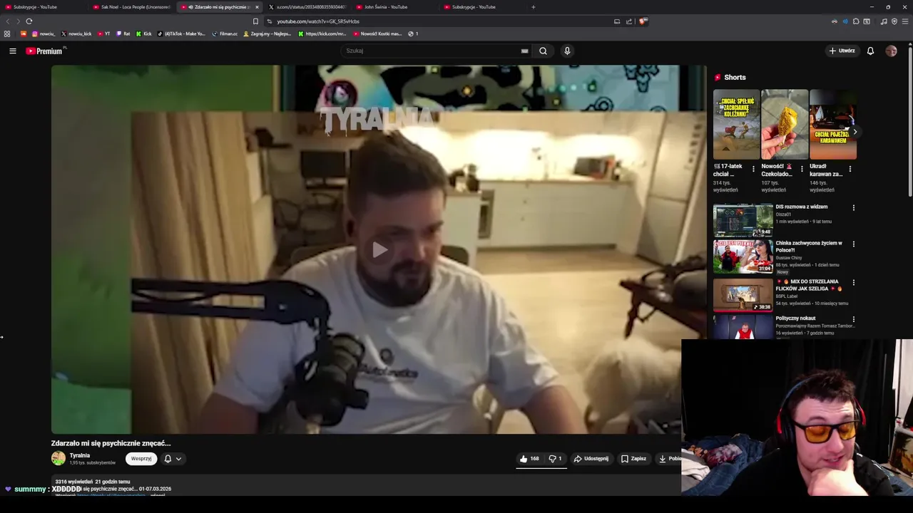Click the page vertical scrollbar
913x513 pixels.
910,121
